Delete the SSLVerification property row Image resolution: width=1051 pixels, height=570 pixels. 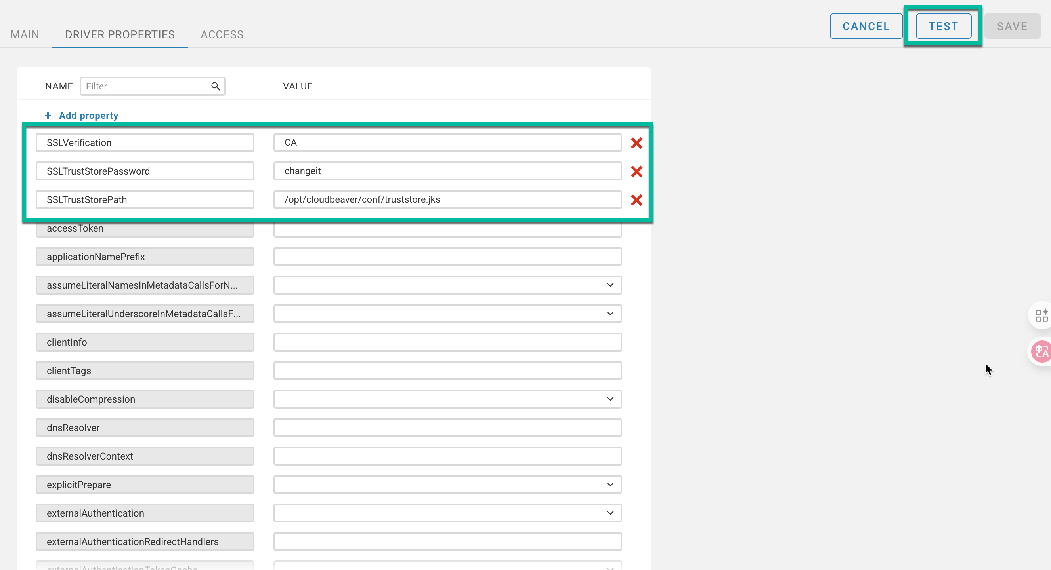tap(636, 143)
